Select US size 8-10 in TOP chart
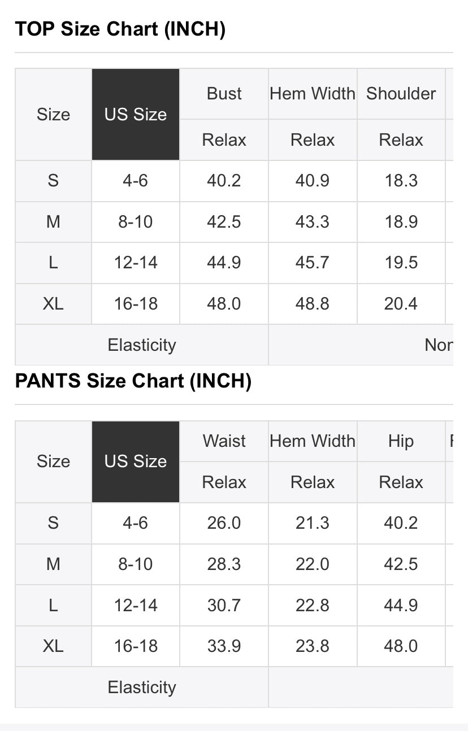The height and width of the screenshot is (731, 468). point(136,222)
